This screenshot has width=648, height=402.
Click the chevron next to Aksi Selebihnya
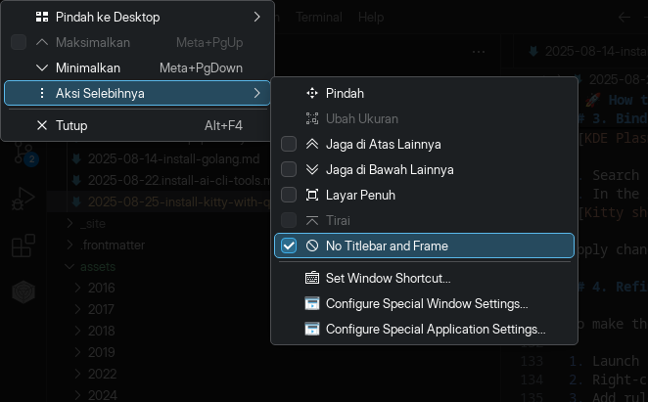(x=256, y=93)
